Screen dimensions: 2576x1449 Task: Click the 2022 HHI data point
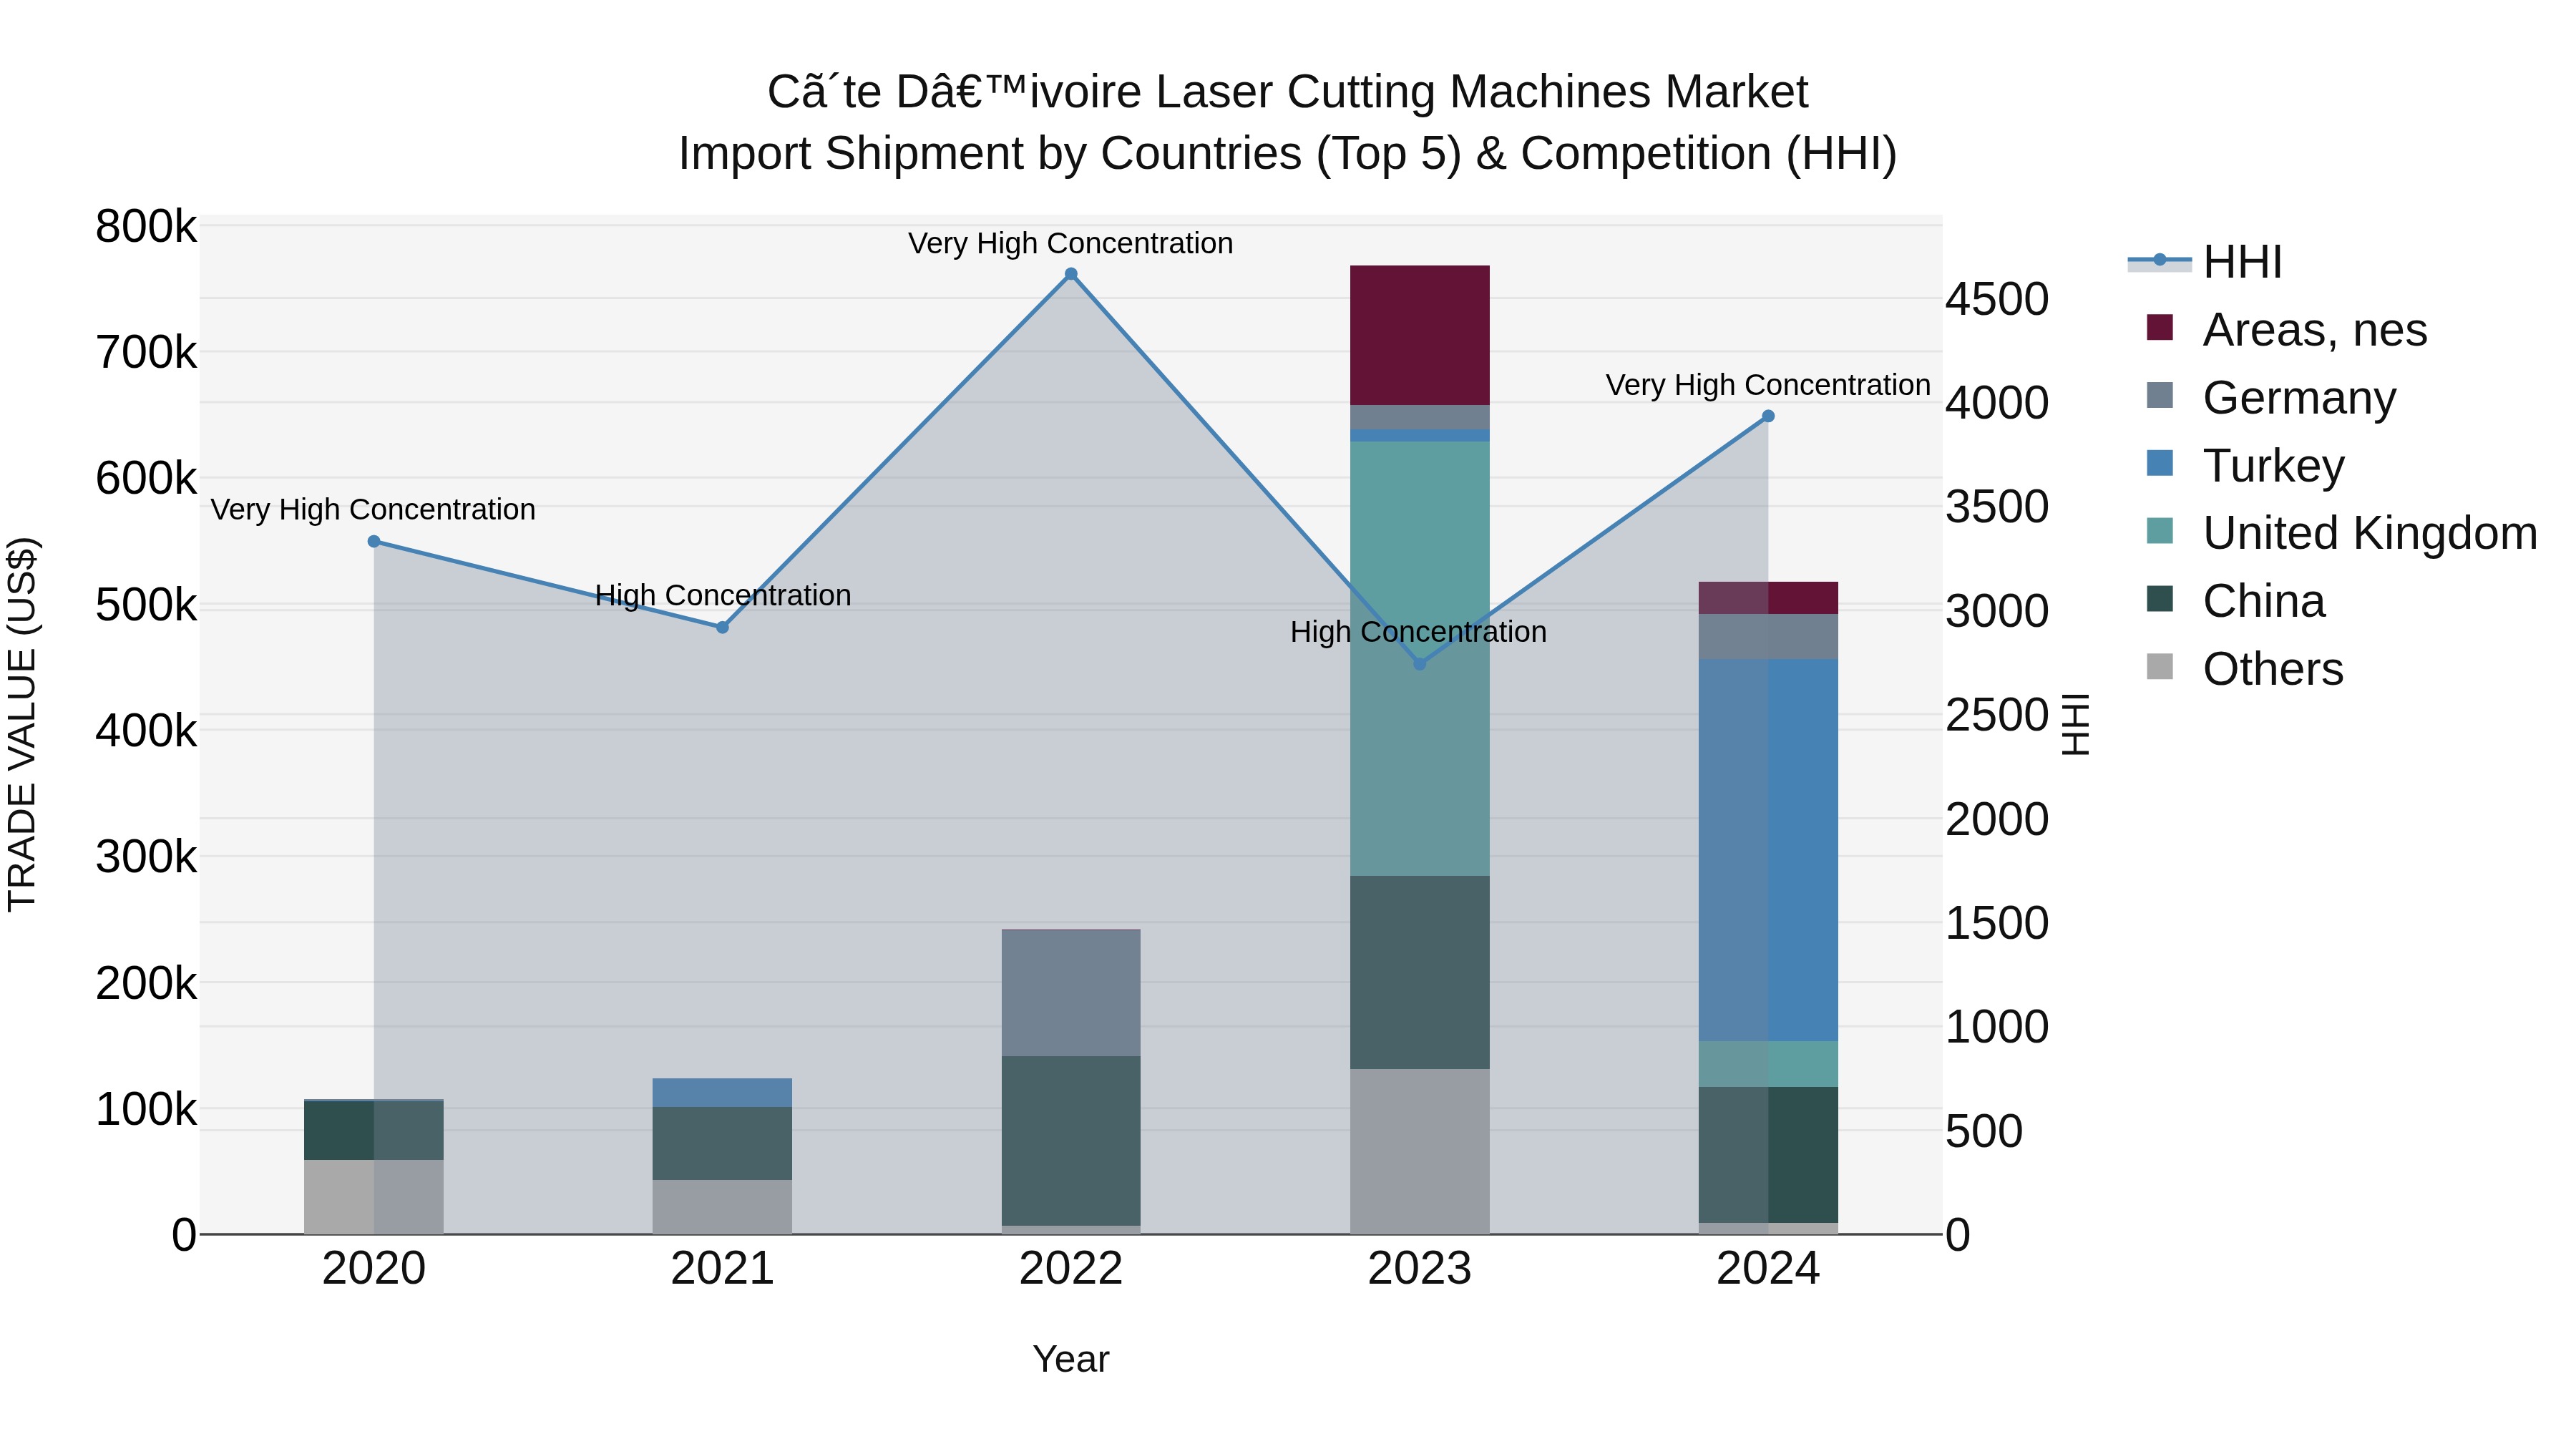(1071, 274)
